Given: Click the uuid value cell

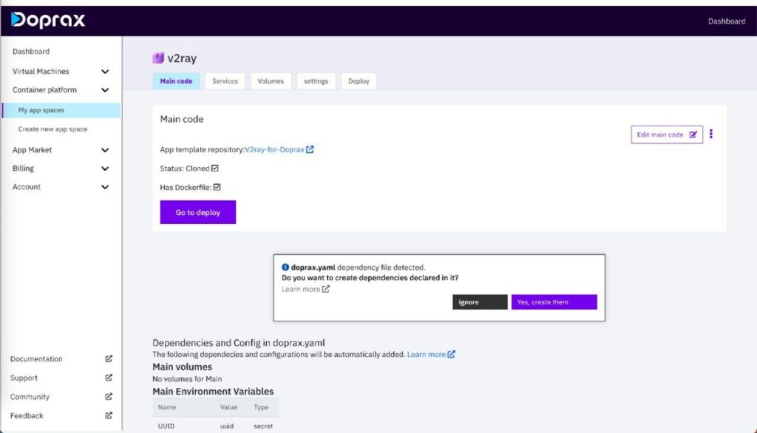Looking at the screenshot, I should pyautogui.click(x=227, y=426).
